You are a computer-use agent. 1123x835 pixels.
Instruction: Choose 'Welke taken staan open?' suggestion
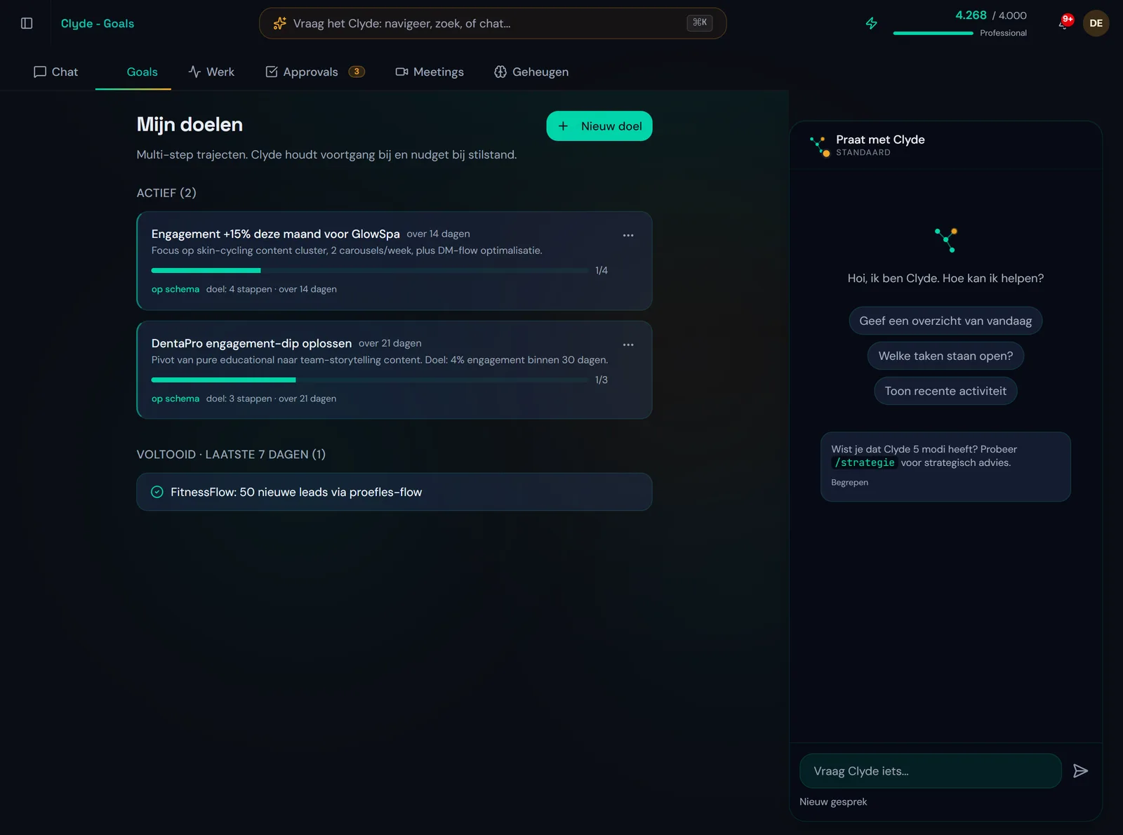pyautogui.click(x=945, y=356)
